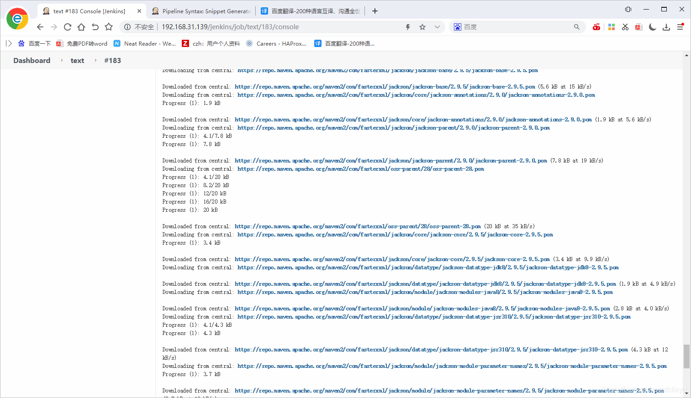Click the 不安全 site security indicator
Viewport: 691px width, 398px height.
coord(139,27)
